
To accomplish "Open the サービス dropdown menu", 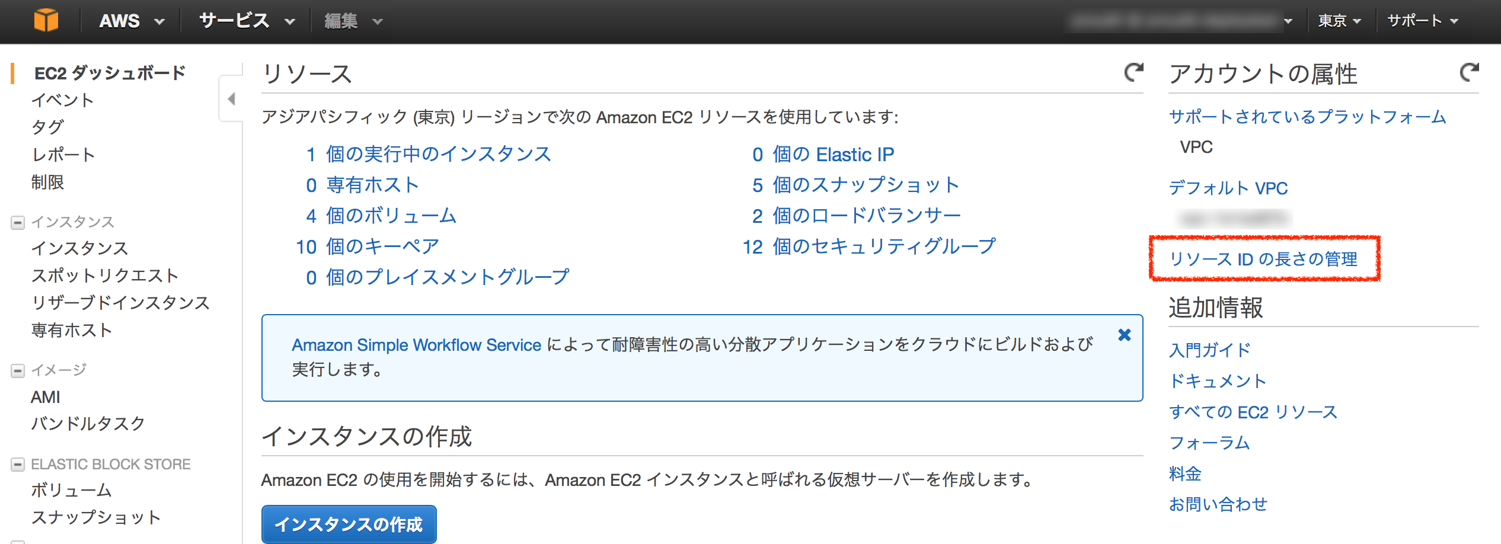I will point(247,21).
